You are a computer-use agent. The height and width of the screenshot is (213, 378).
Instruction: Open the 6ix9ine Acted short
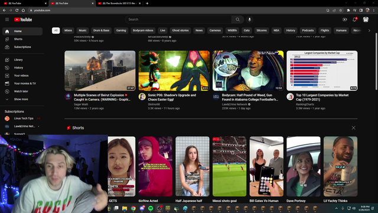pyautogui.click(x=155, y=166)
